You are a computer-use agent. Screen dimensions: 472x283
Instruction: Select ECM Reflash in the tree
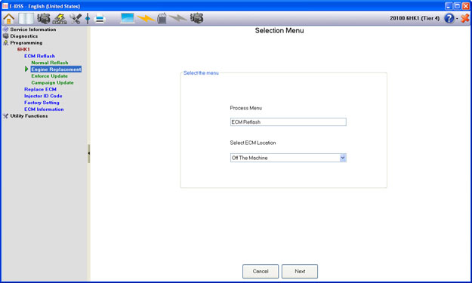pos(39,56)
